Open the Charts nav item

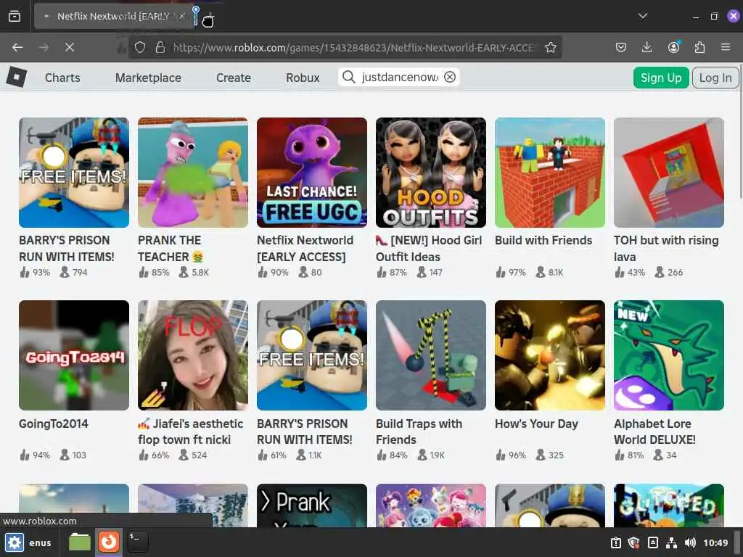tap(62, 78)
